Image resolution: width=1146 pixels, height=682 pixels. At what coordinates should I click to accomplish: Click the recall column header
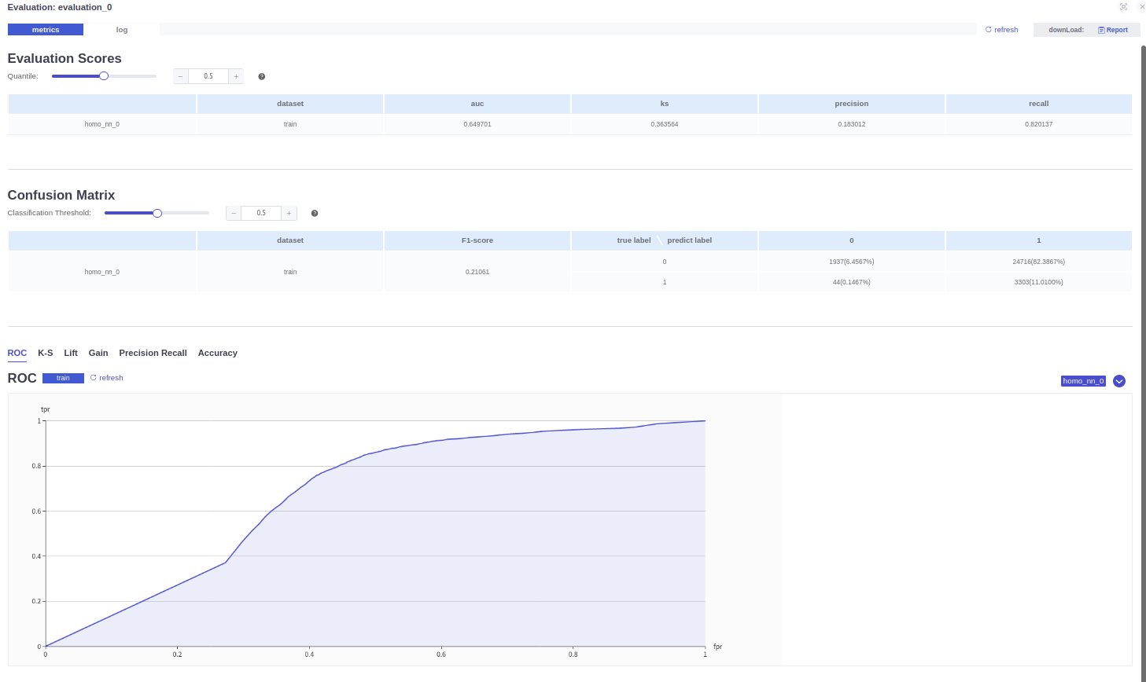1039,104
